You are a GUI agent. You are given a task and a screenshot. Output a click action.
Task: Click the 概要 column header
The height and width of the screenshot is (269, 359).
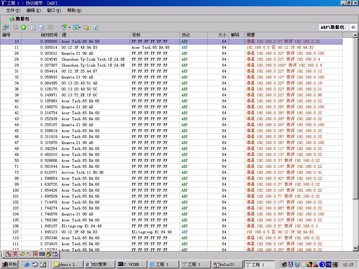pos(251,35)
